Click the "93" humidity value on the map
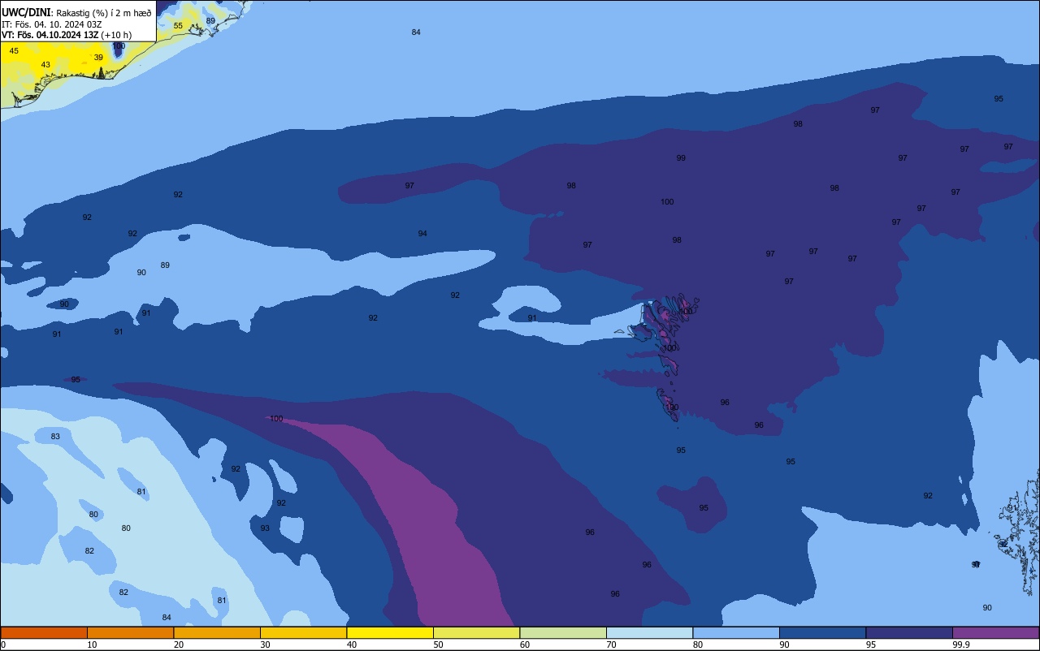 (x=265, y=528)
